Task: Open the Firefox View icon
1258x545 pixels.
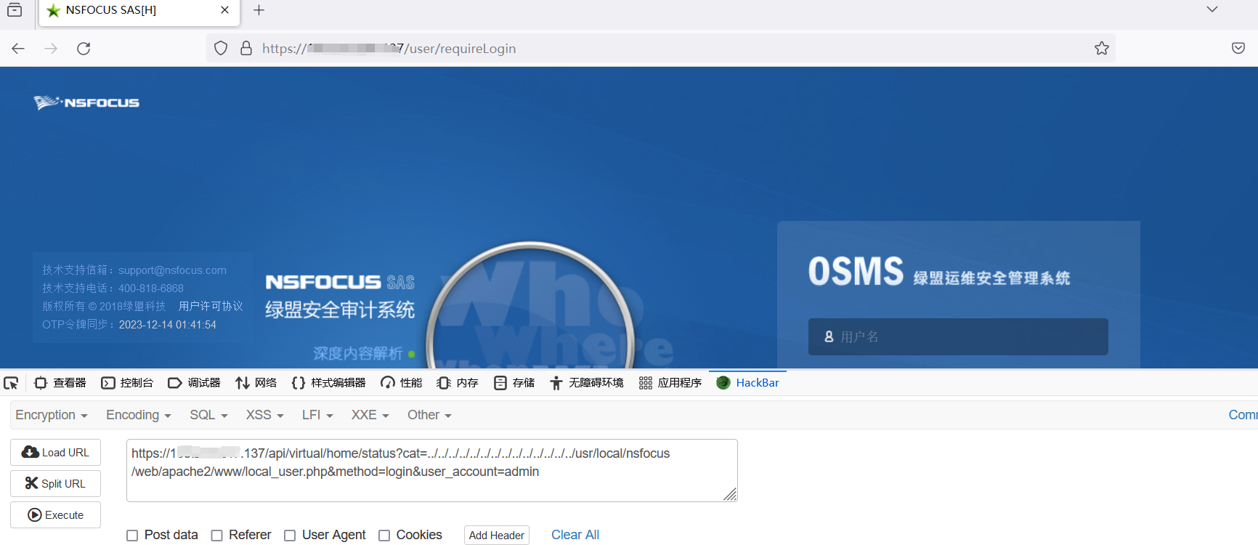Action: coord(15,10)
